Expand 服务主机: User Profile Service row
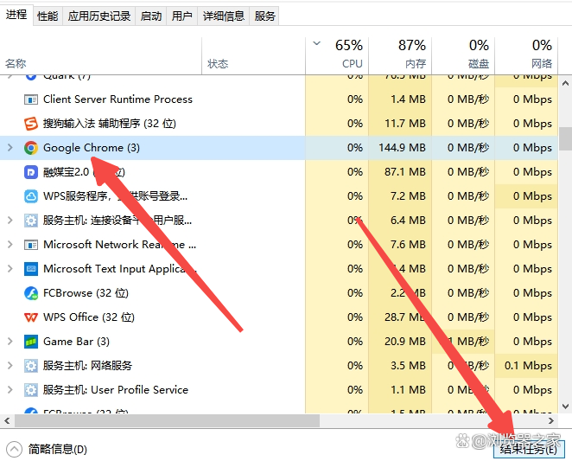The height and width of the screenshot is (461, 572). (x=10, y=390)
